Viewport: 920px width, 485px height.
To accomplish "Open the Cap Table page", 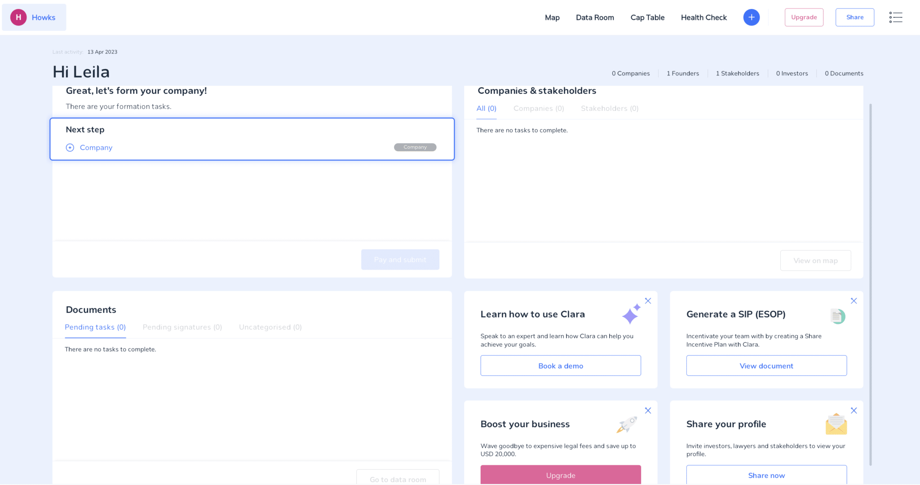I will coord(647,17).
